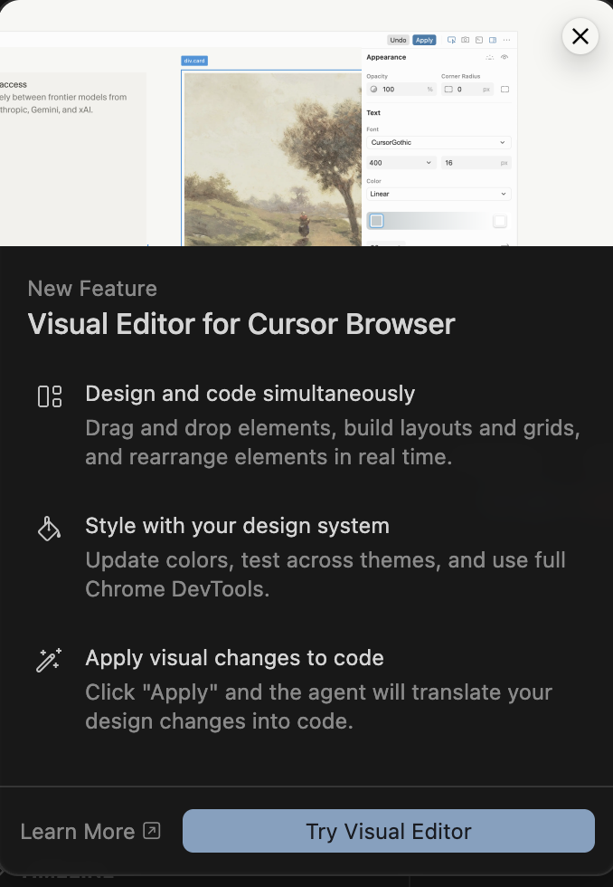
Task: Click the Opacity value 100 field
Action: (401, 90)
